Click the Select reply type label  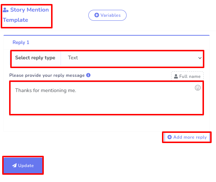[35, 58]
